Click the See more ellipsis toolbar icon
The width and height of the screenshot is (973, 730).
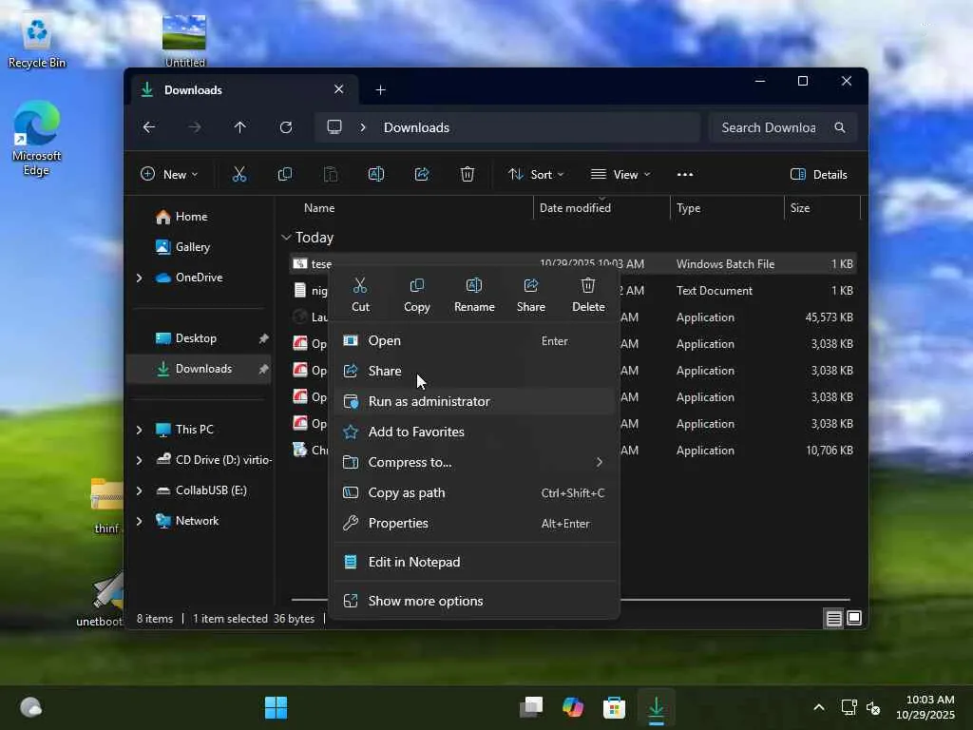pyautogui.click(x=684, y=174)
